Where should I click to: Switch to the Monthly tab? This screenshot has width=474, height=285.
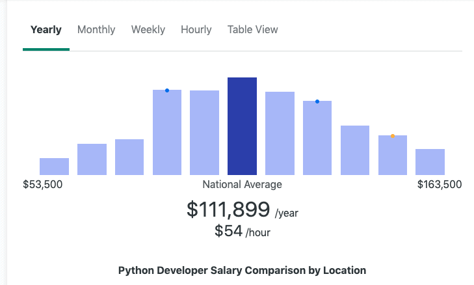(x=96, y=30)
